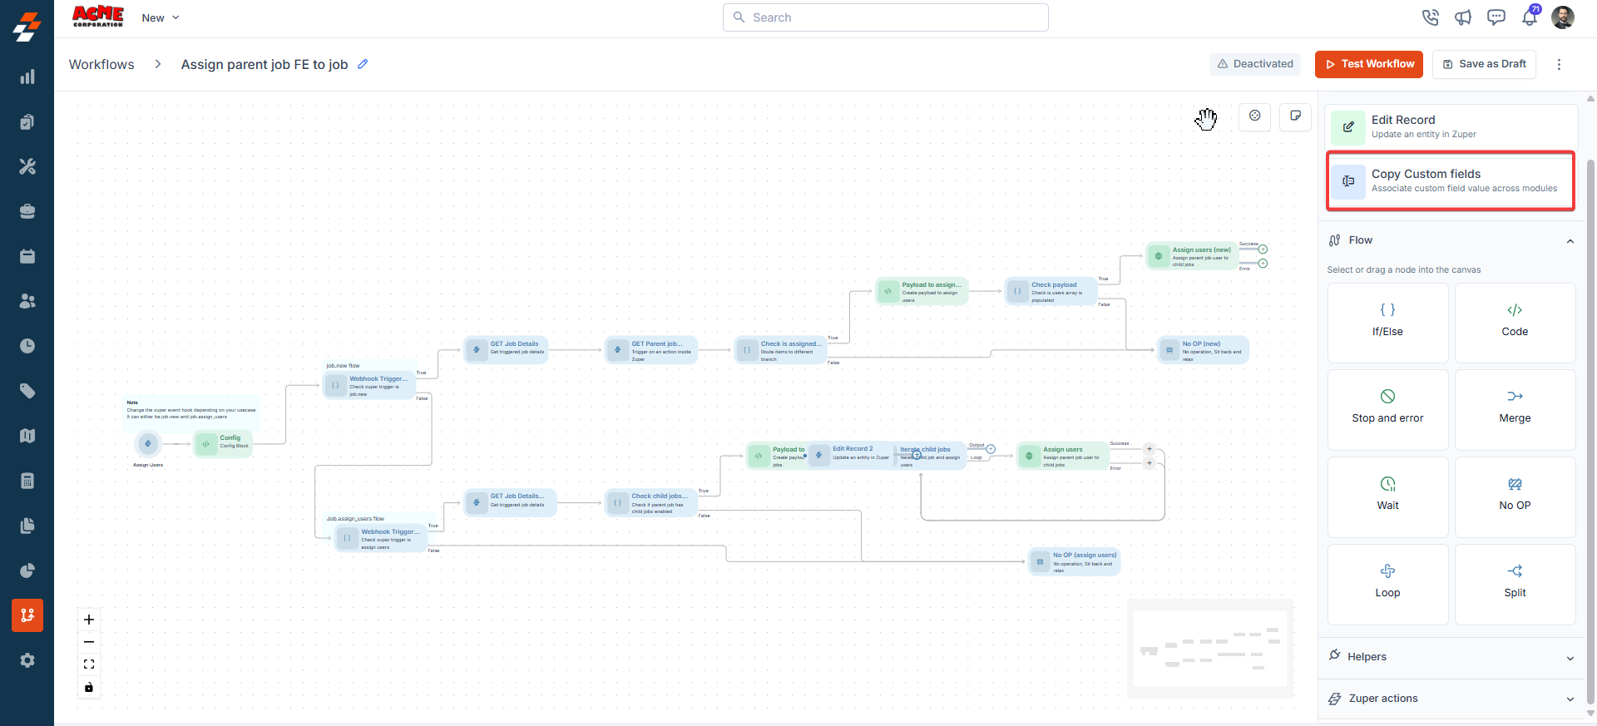This screenshot has width=1597, height=726.
Task: Select the Loop flow node
Action: (x=1387, y=584)
